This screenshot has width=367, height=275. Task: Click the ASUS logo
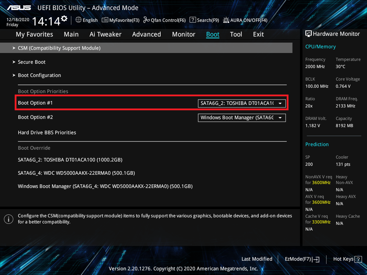[x=19, y=8]
